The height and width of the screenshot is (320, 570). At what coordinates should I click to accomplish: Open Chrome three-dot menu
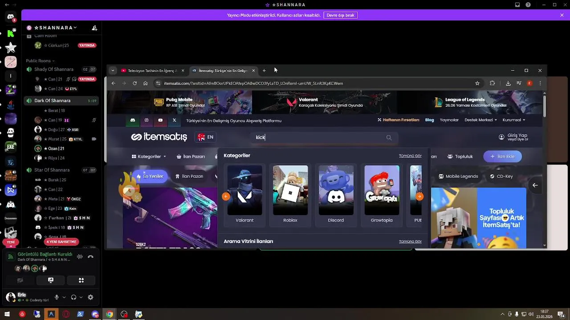coord(540,83)
